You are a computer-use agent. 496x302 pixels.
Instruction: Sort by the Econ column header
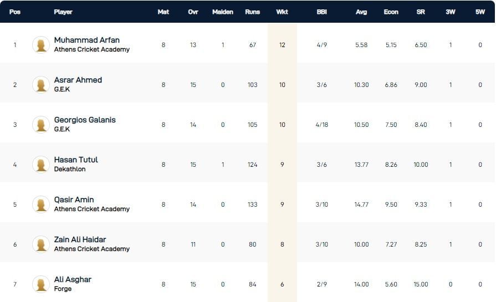coord(391,12)
